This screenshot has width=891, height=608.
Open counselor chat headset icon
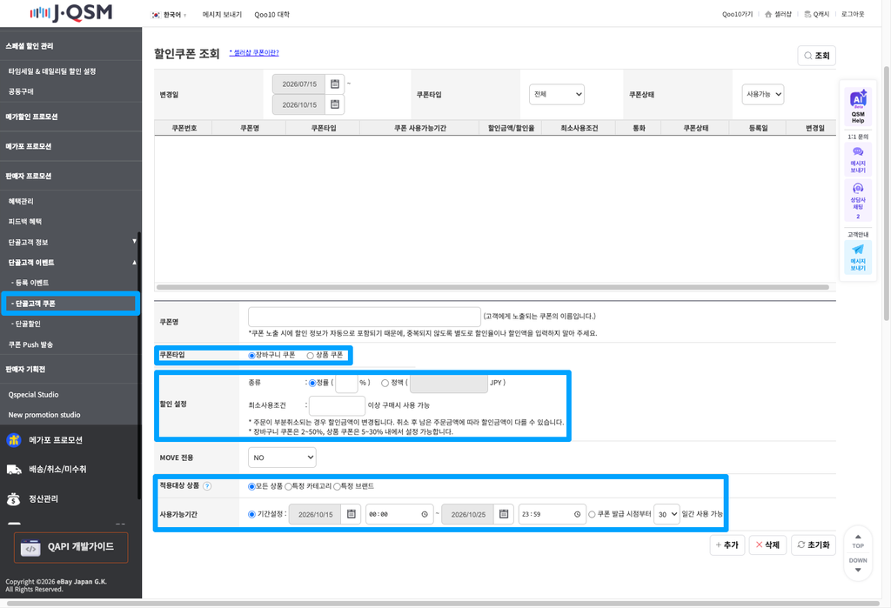pos(858,200)
